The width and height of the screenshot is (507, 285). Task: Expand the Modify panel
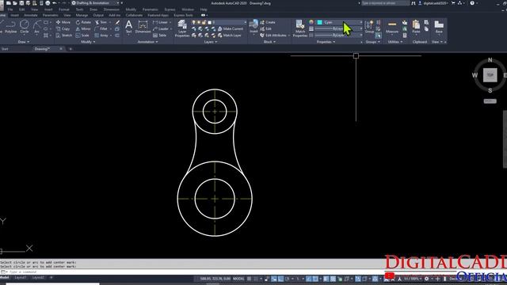pyautogui.click(x=88, y=42)
